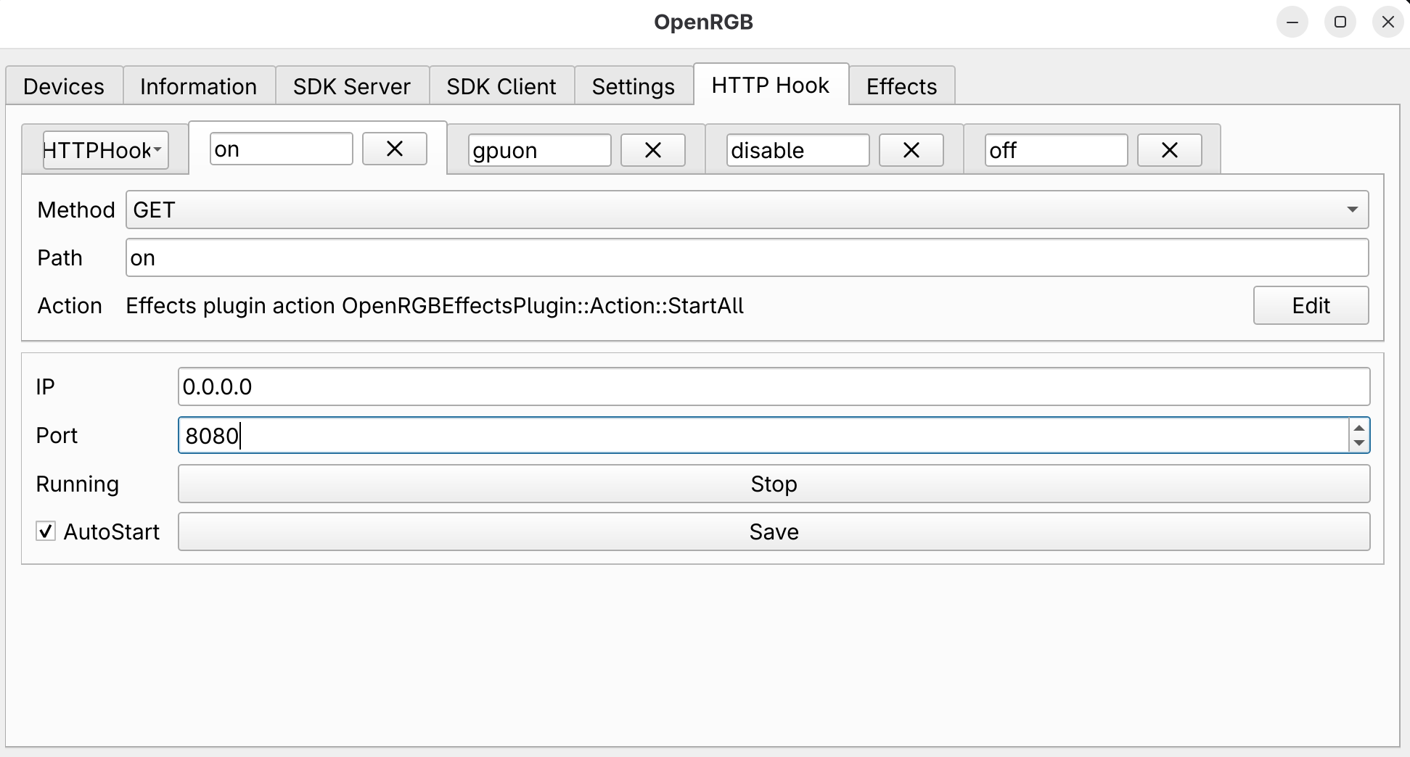Expand the HTTPHook dropdown button
This screenshot has width=1410, height=757.
105,150
